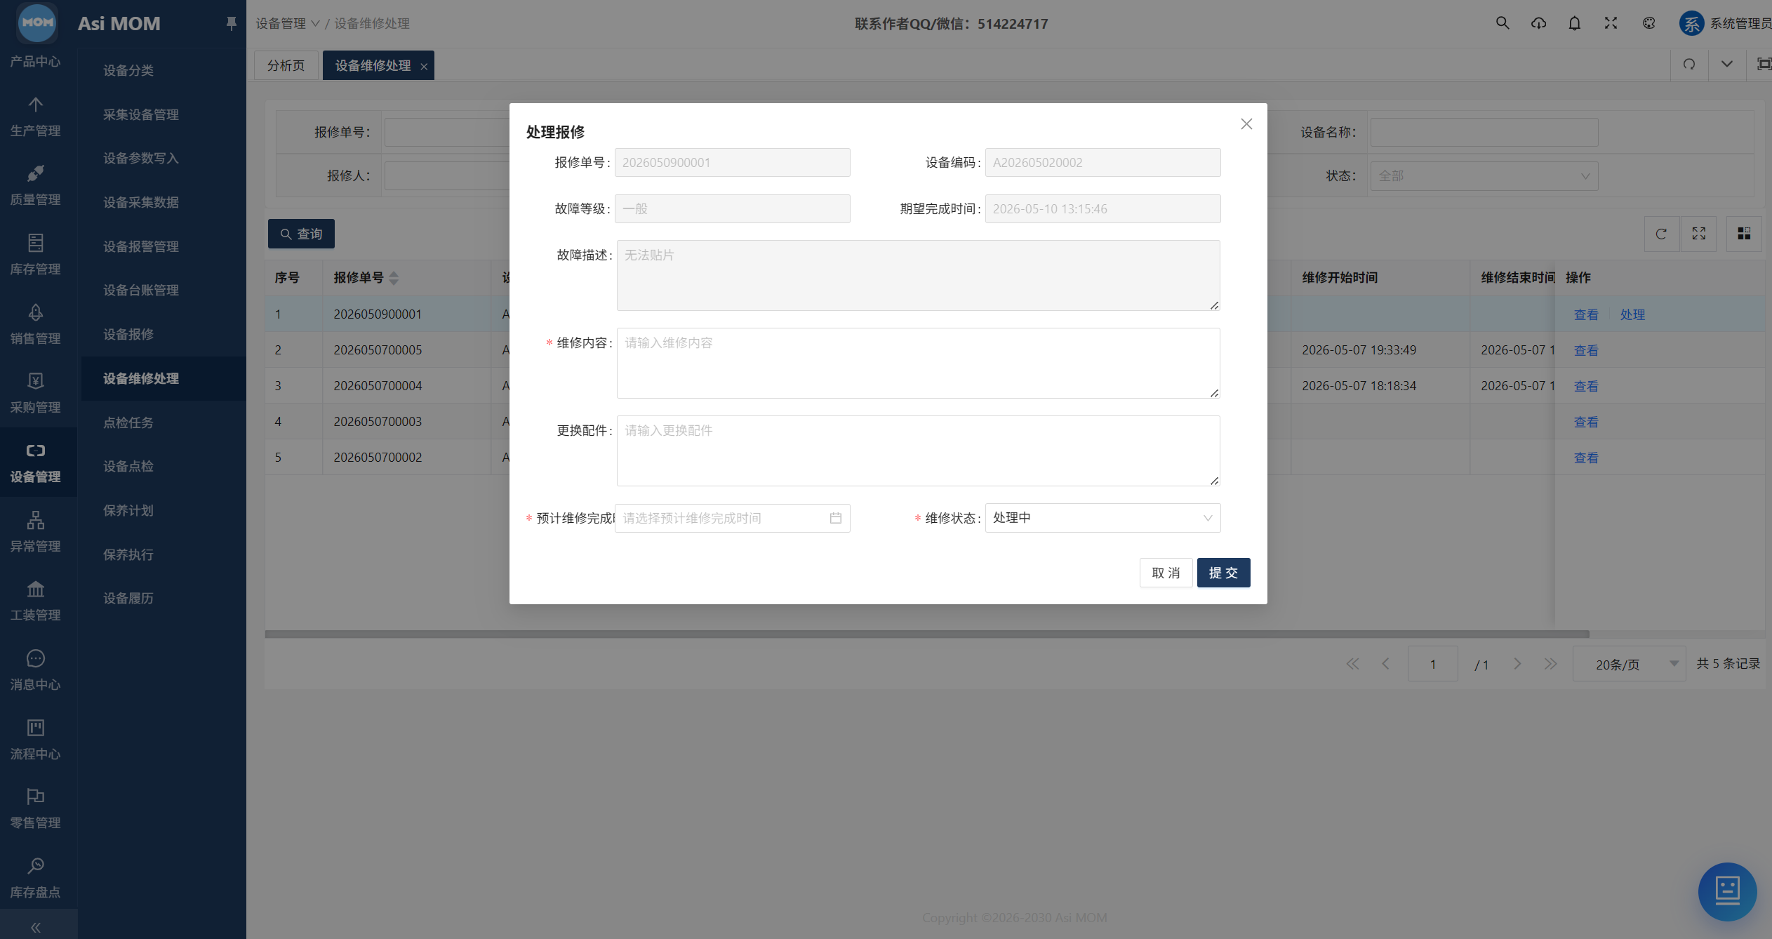Expand the tab options chevron dropdown
1772x939 pixels.
(x=1727, y=65)
